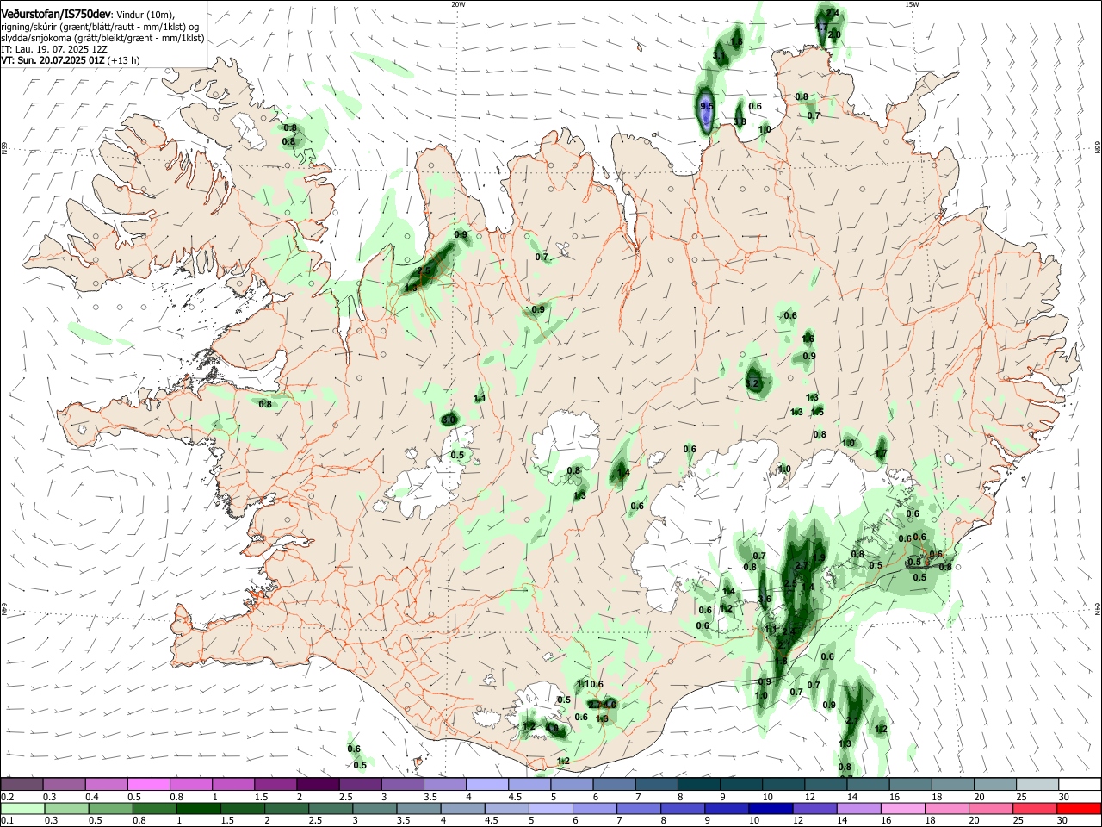Click the 3.8 precipitation value on the map
Image resolution: width=1102 pixels, height=827 pixels.
739,122
